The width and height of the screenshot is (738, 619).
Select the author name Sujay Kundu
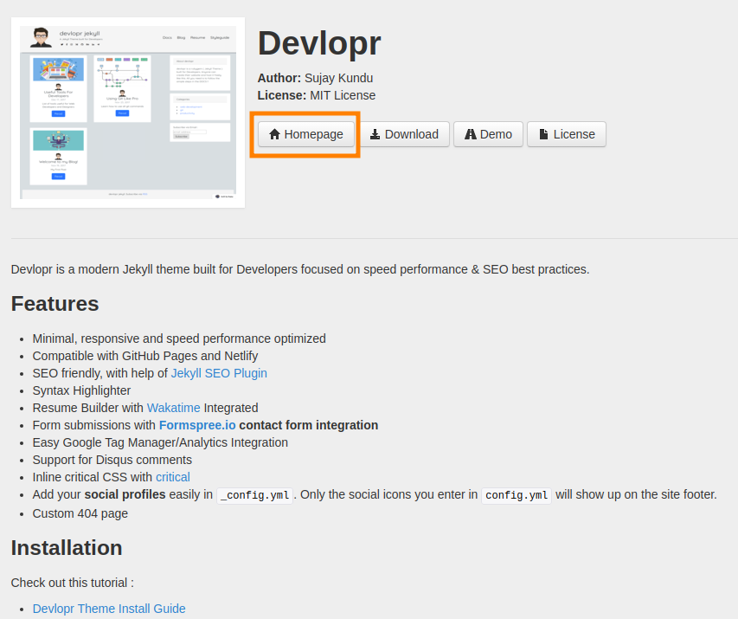[x=339, y=78]
